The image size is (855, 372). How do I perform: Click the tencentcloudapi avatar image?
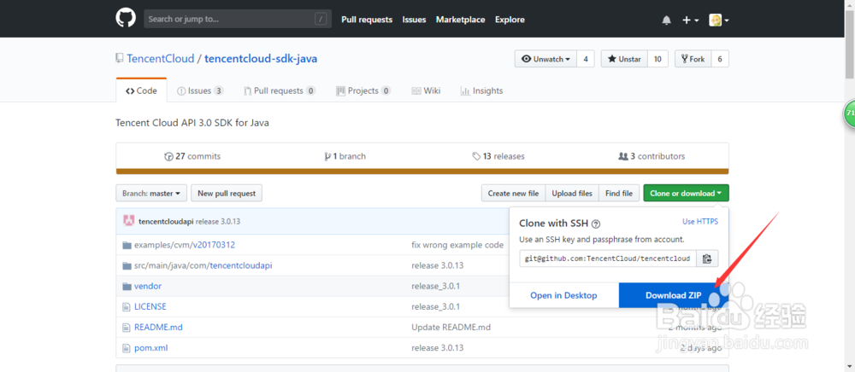tap(128, 221)
